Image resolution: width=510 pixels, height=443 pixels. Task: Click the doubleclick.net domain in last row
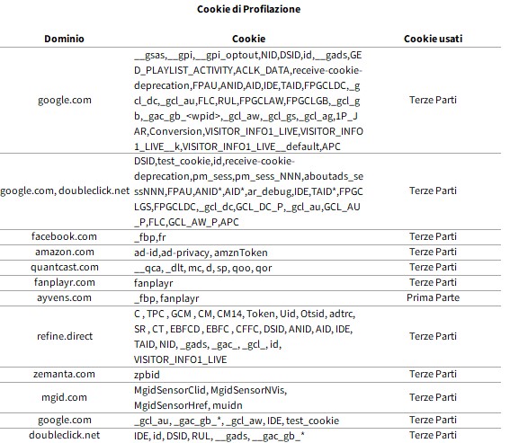[64, 435]
